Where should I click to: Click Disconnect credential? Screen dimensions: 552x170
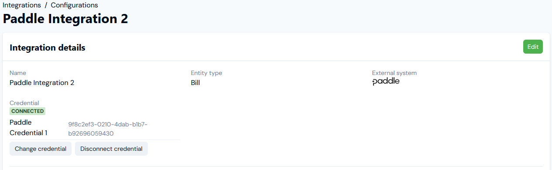click(x=111, y=149)
